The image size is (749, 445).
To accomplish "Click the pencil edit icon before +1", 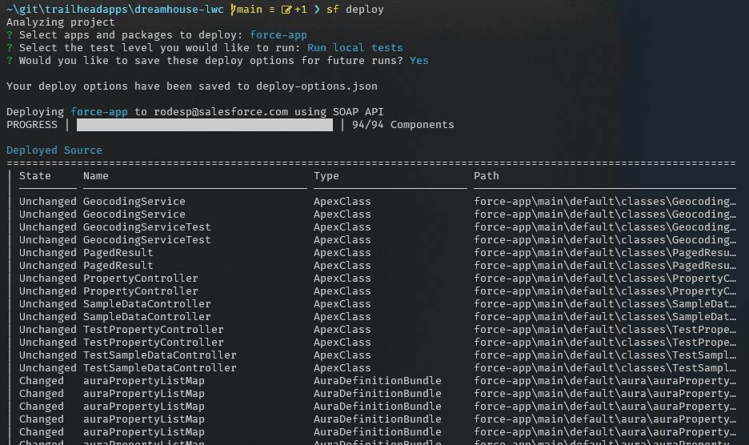I will [x=286, y=10].
